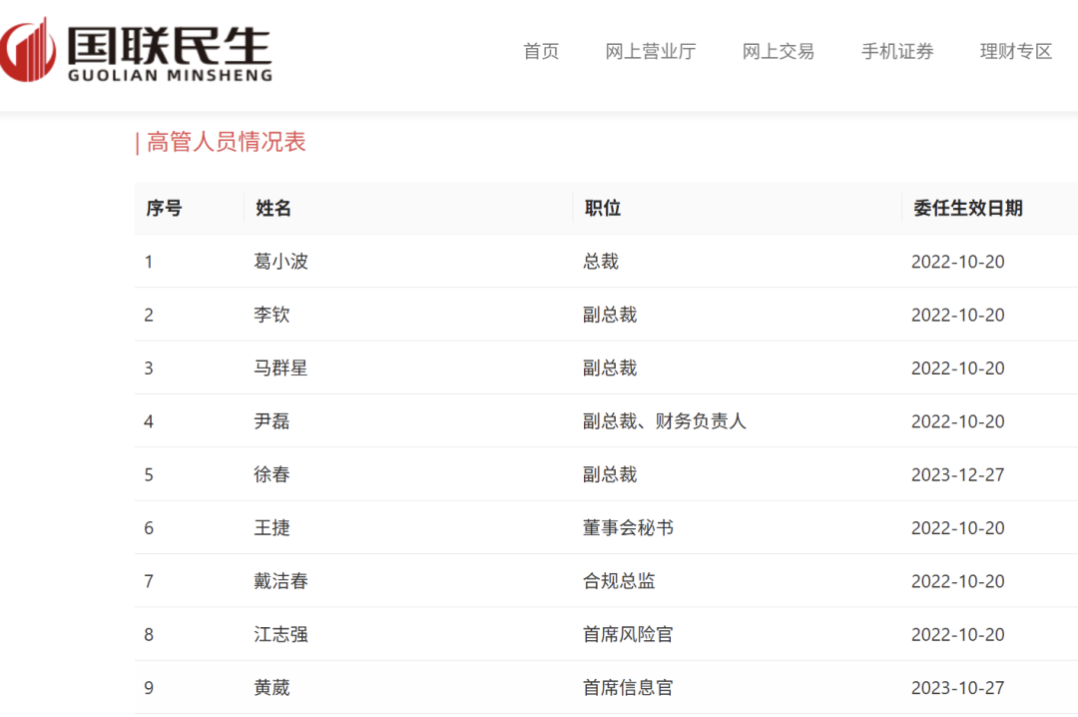Click sequence number 7 in 戴洁春's row
The image size is (1078, 717).
tap(149, 582)
